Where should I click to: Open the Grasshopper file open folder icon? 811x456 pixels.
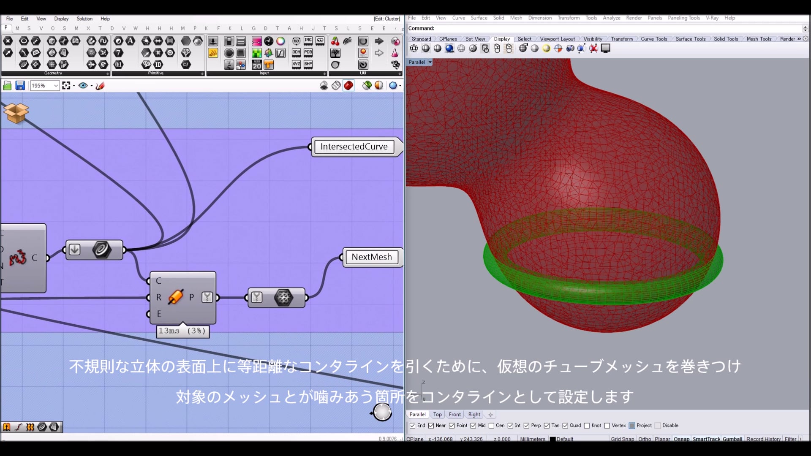point(7,85)
